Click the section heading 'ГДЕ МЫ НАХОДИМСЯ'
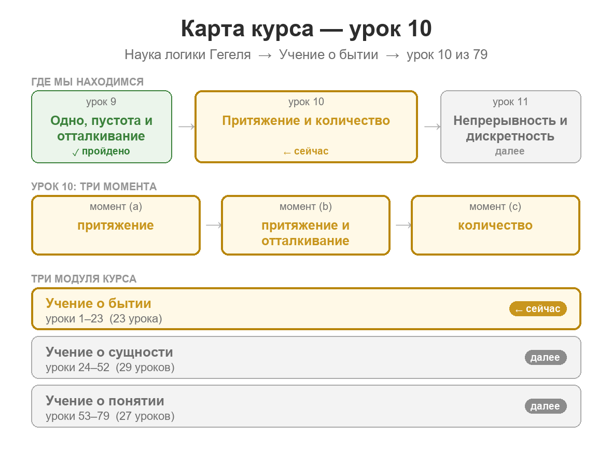This screenshot has width=612, height=451. point(88,82)
